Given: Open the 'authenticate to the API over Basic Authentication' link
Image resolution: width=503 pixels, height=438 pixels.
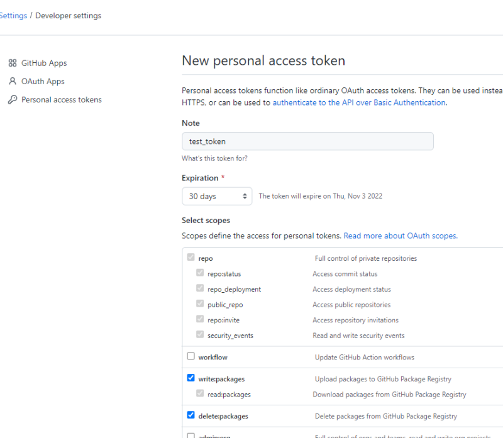Looking at the screenshot, I should [359, 102].
